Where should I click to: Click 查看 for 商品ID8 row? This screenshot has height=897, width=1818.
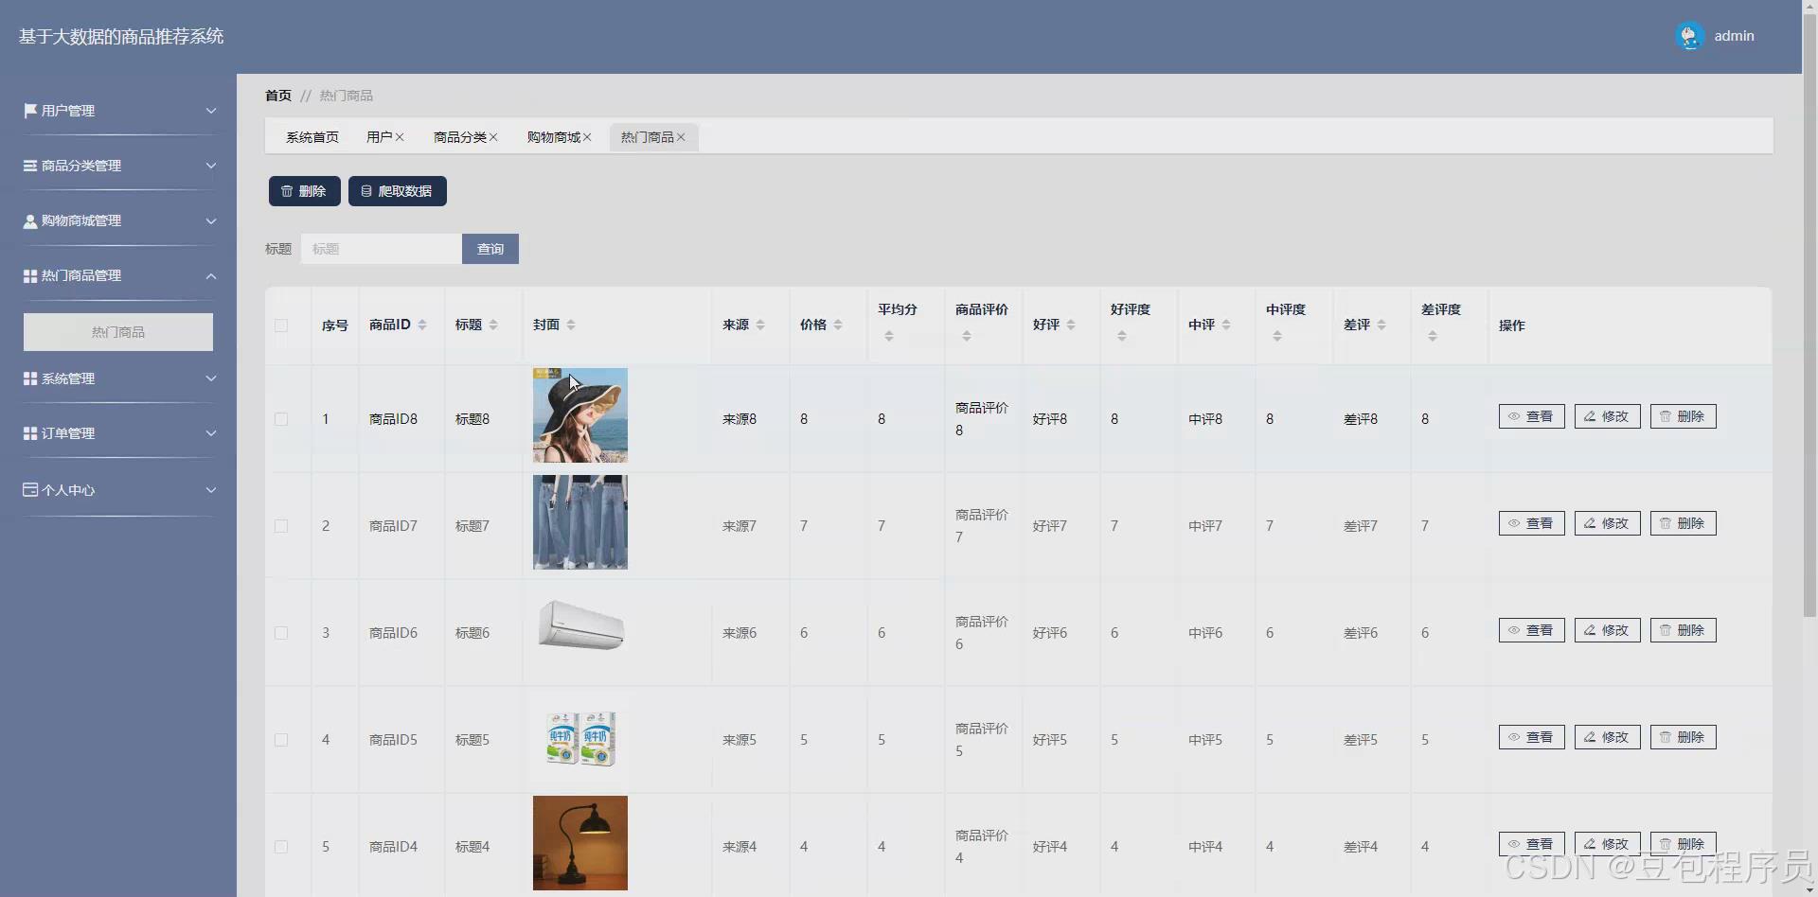coord(1532,416)
